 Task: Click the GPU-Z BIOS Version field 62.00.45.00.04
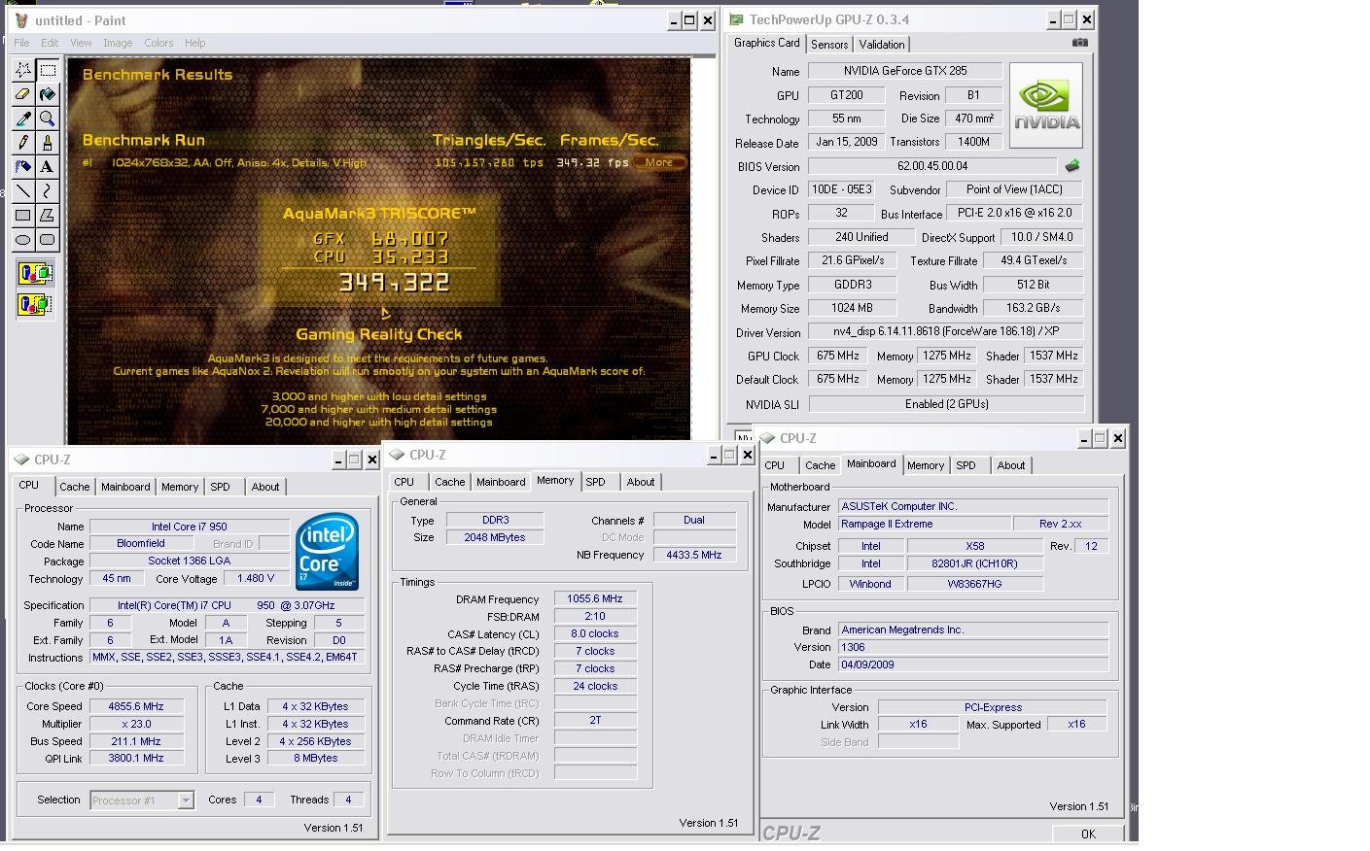point(932,166)
